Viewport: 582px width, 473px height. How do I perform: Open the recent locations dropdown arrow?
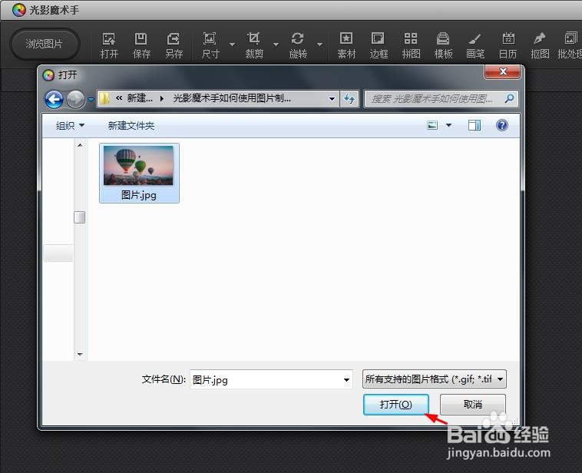coord(91,100)
